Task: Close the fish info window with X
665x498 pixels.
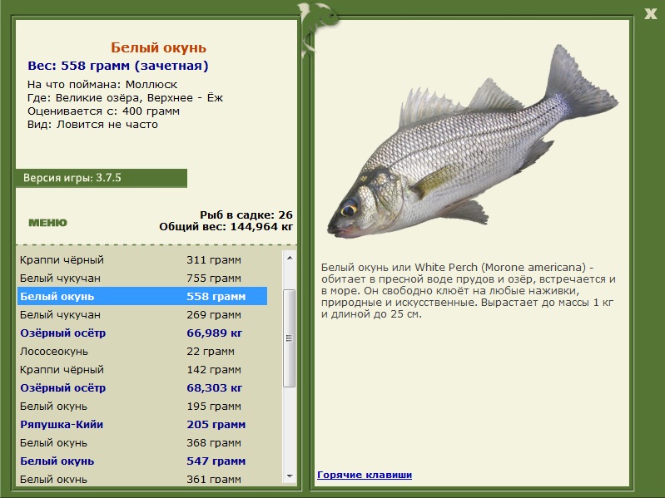Action: point(650,14)
